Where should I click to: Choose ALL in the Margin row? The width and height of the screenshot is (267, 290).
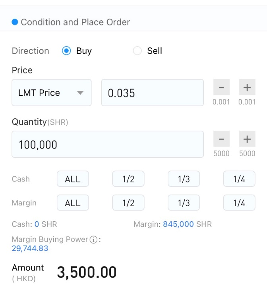(73, 203)
